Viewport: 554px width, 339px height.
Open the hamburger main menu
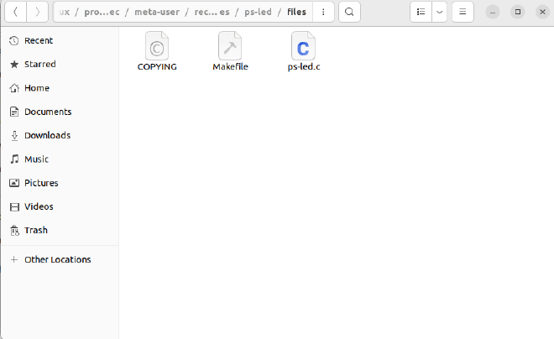point(463,12)
